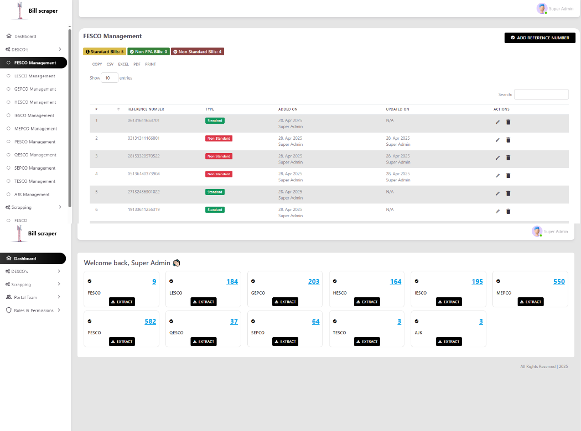The width and height of the screenshot is (581, 431).
Task: Open PESCO Management
Action: 35,141
